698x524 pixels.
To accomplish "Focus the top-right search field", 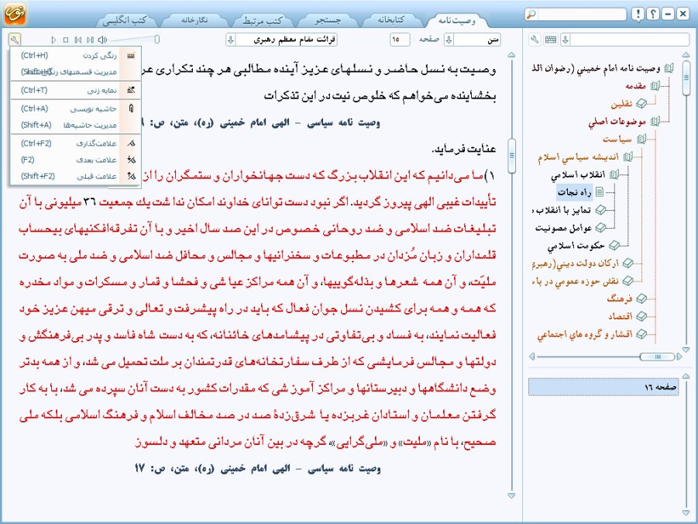I will point(582,14).
